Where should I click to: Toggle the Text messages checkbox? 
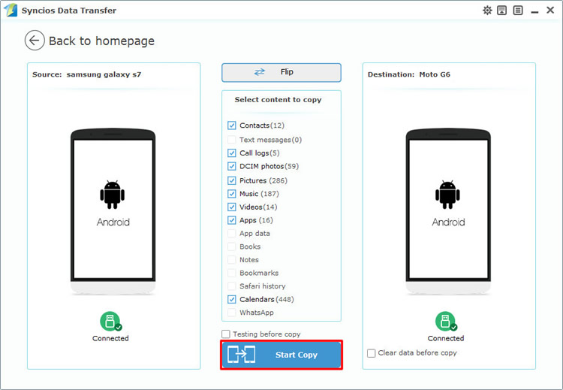click(232, 140)
